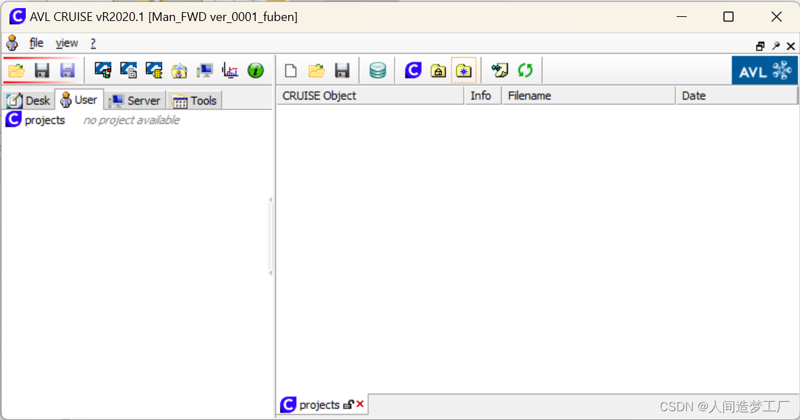Minimize the AVL CRUISE window
800x420 pixels.
tap(681, 17)
